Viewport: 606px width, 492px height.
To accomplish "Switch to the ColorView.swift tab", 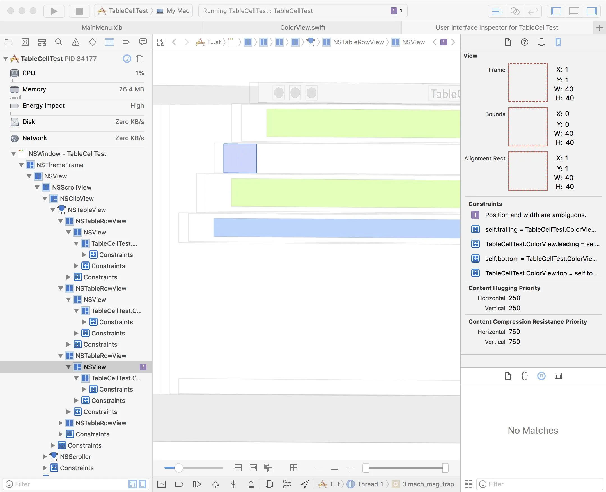I will [302, 27].
